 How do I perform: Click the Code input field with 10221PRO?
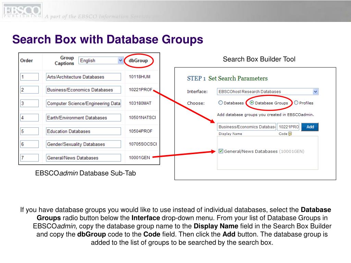pos(288,127)
